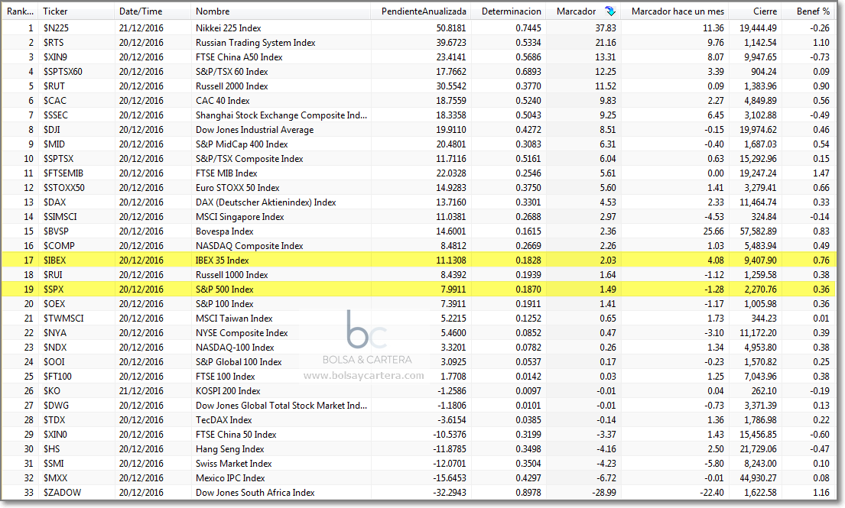The height and width of the screenshot is (508, 845).
Task: Select the highlighted 'S&P 500 Index' name
Action: [x=224, y=290]
